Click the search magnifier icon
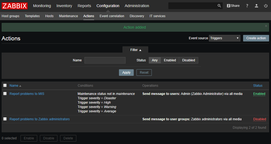Screen dimensions: 271x144 (219, 6)
